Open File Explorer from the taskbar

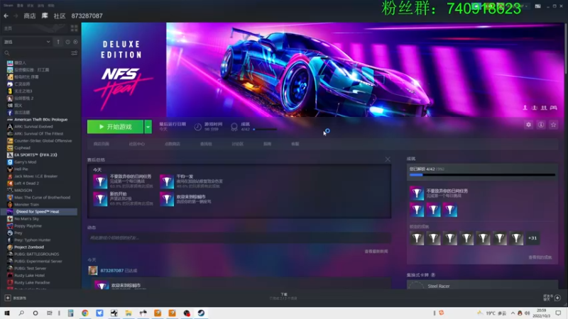129,313
